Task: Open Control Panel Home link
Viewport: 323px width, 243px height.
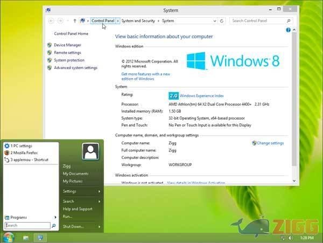Action: point(71,33)
